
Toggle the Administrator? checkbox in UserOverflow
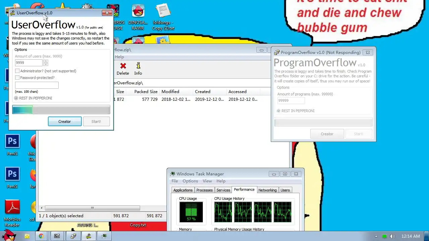point(17,71)
